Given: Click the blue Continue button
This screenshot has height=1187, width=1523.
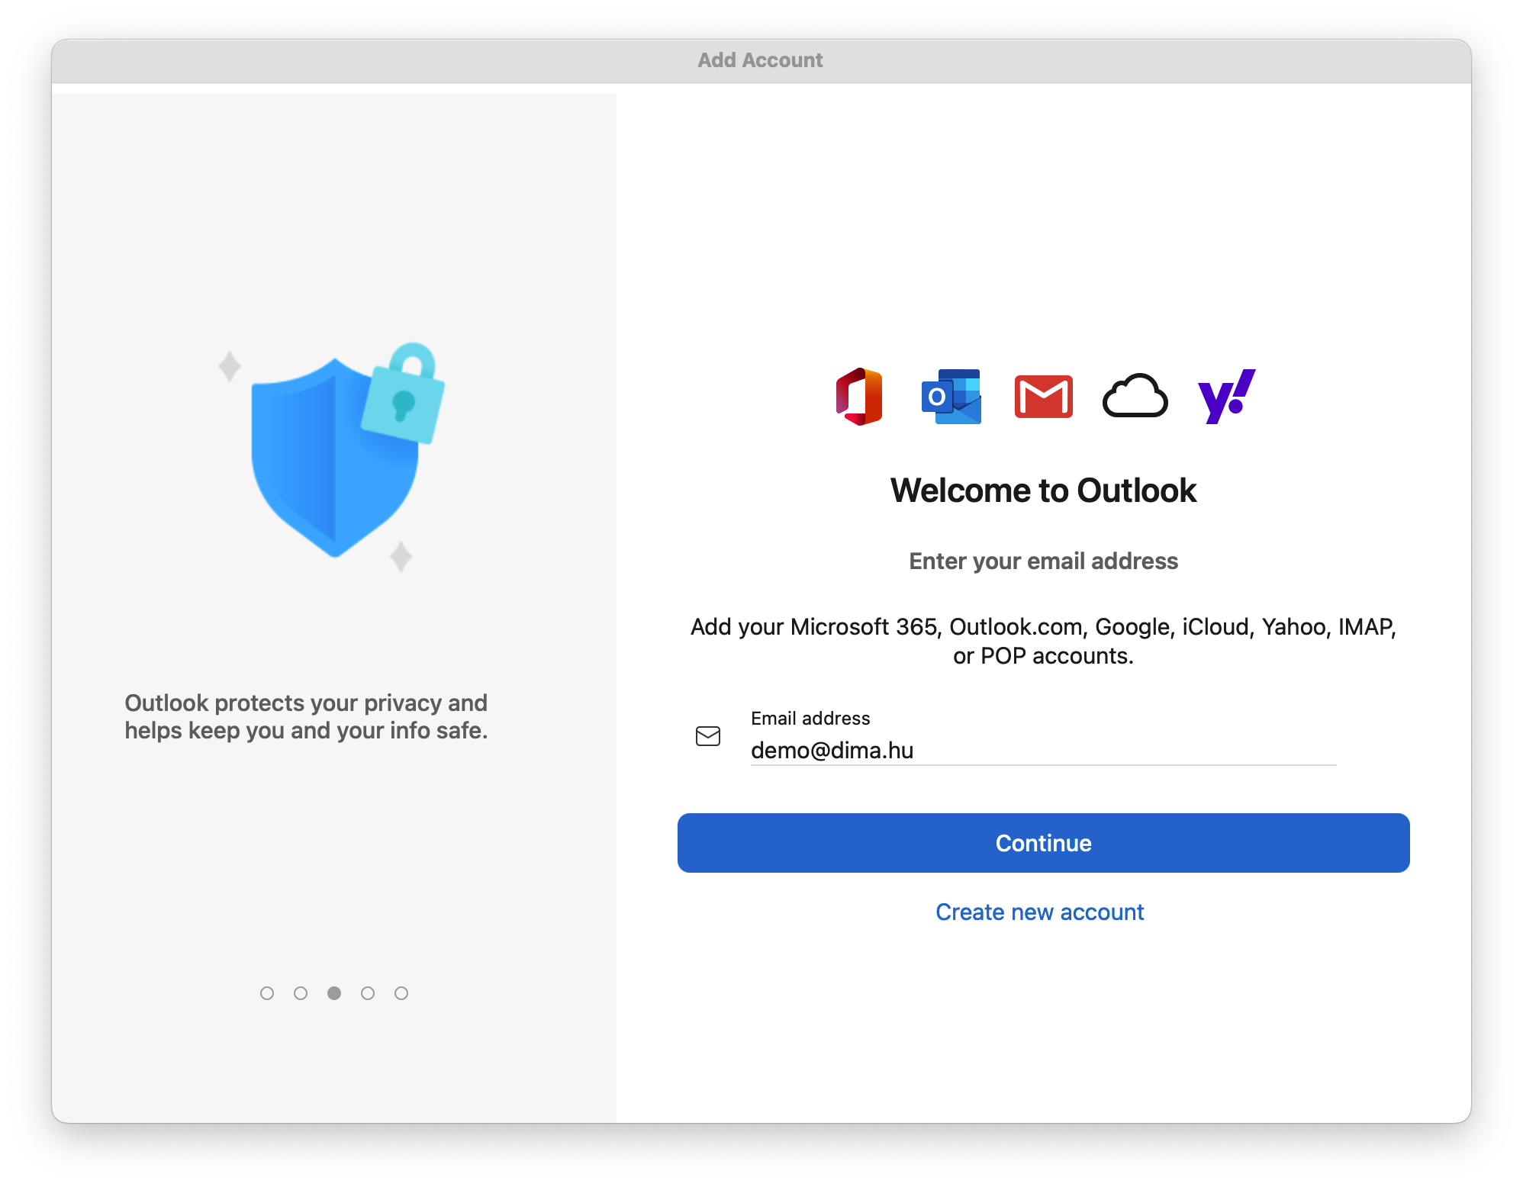Looking at the screenshot, I should (x=1043, y=843).
